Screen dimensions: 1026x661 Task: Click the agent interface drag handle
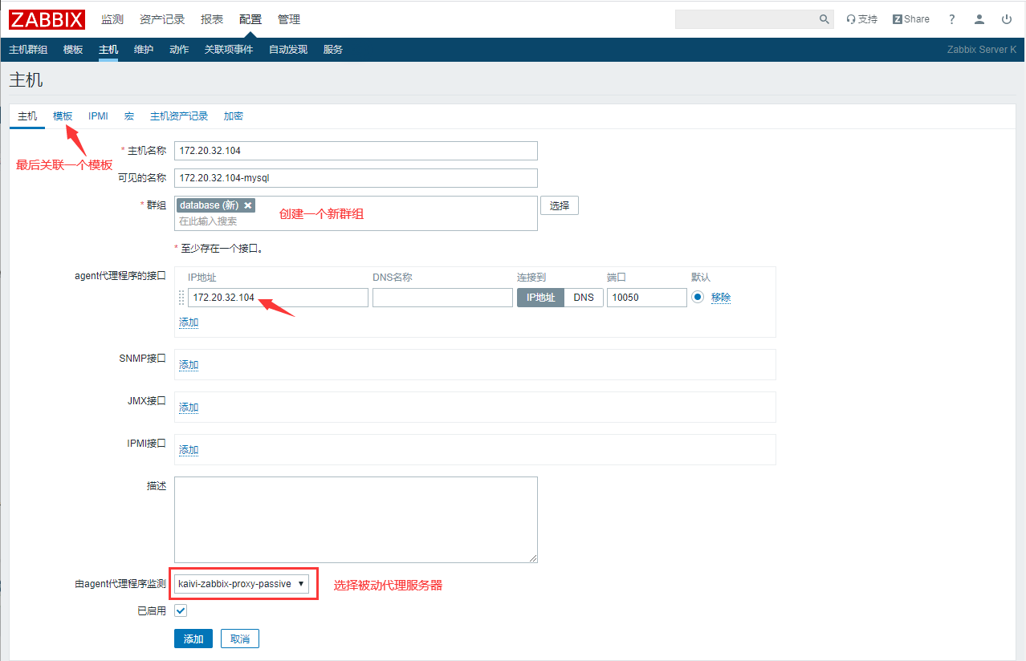click(x=181, y=298)
